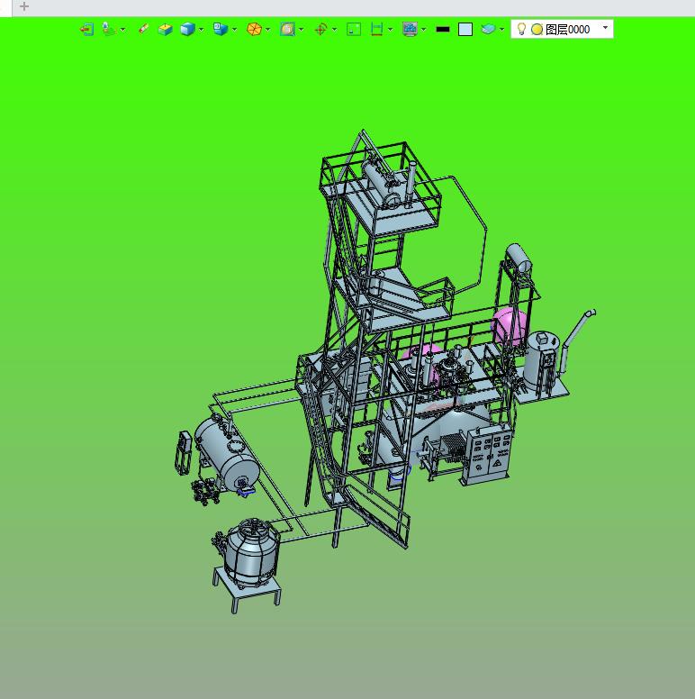
Task: Open the 图层0000 layer dropdown
Action: 605,28
